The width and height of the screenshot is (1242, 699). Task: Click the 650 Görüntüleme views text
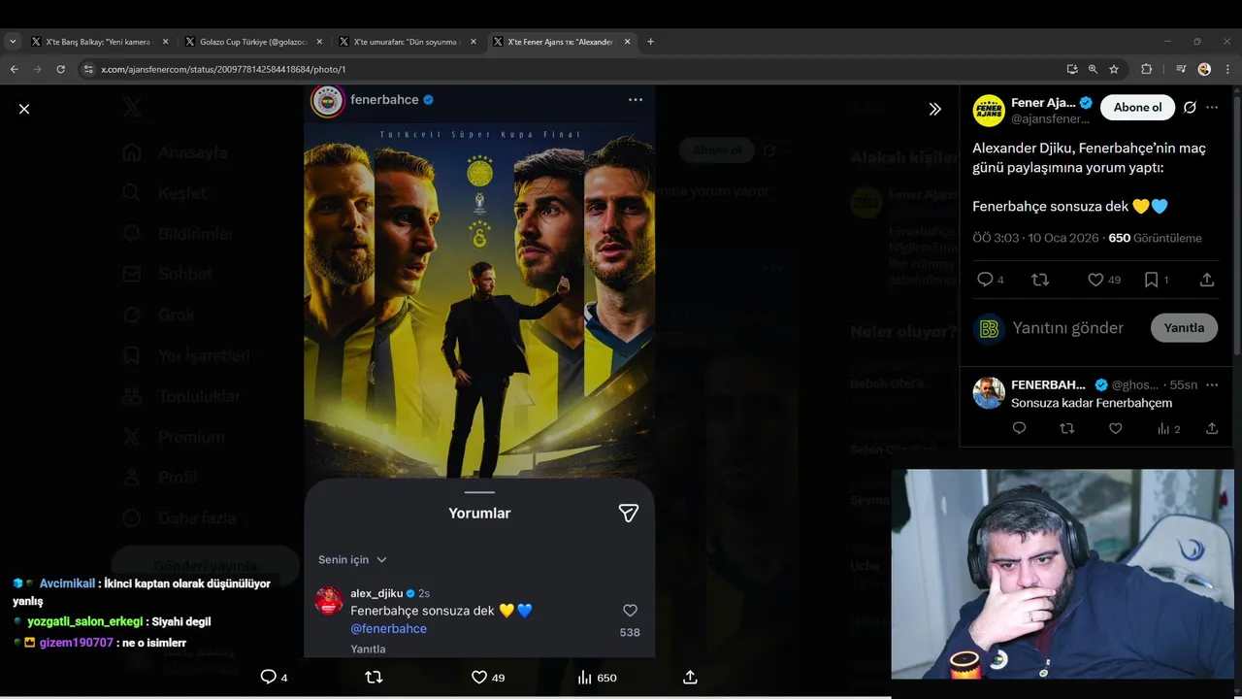coord(1155,238)
